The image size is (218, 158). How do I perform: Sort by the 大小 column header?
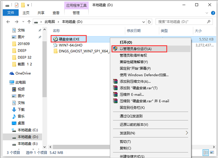(198, 31)
